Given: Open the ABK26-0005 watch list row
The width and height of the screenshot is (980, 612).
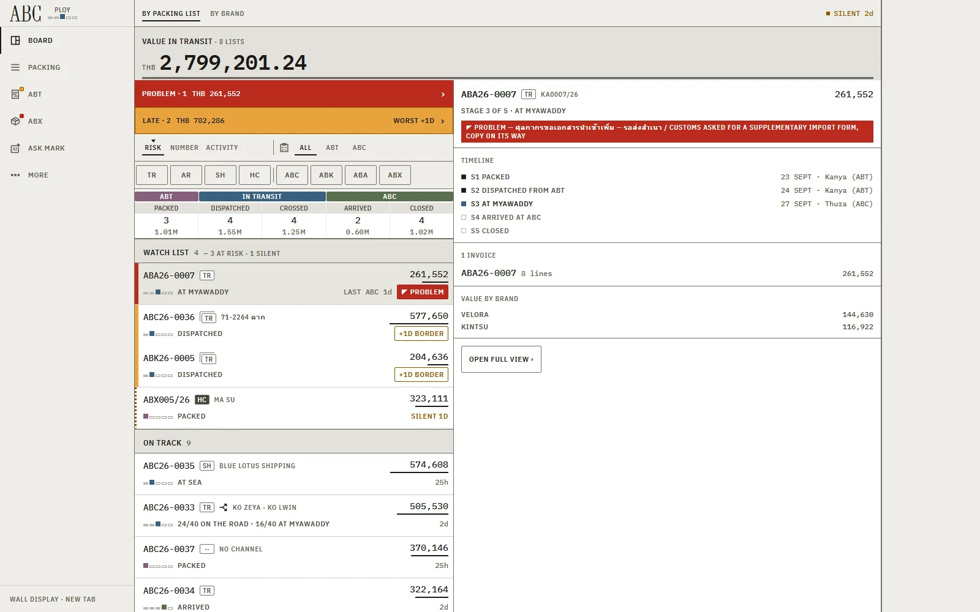Looking at the screenshot, I should pyautogui.click(x=294, y=367).
